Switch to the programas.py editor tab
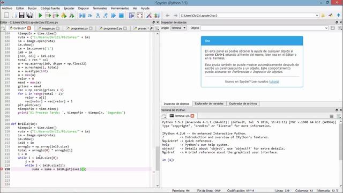The image size is (343, 193). pyautogui.click(x=79, y=28)
